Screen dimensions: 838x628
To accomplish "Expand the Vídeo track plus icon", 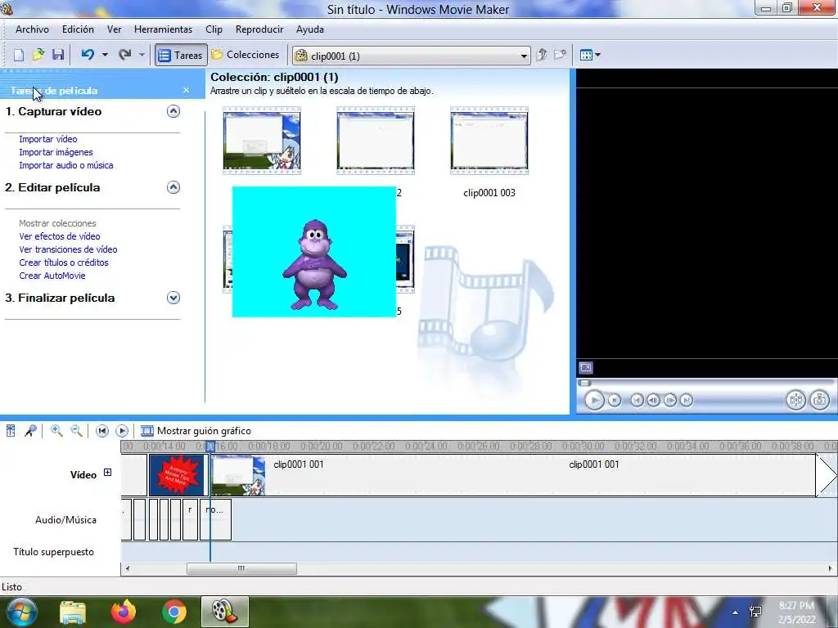I will pos(107,473).
